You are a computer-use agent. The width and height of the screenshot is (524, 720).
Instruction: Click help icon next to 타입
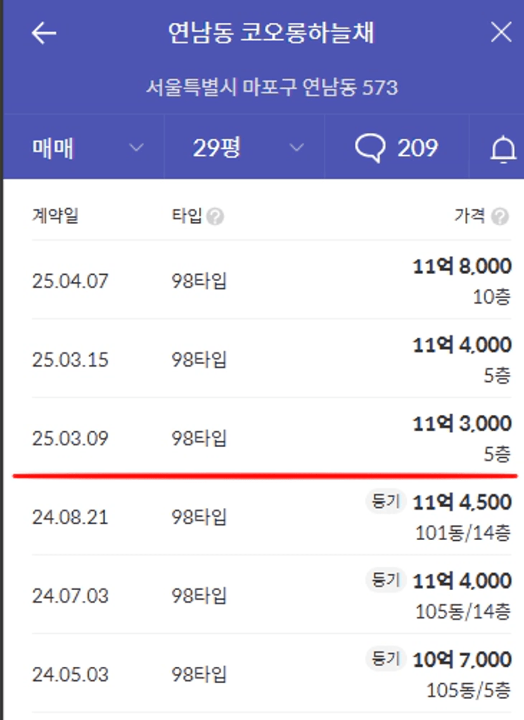click(x=215, y=217)
